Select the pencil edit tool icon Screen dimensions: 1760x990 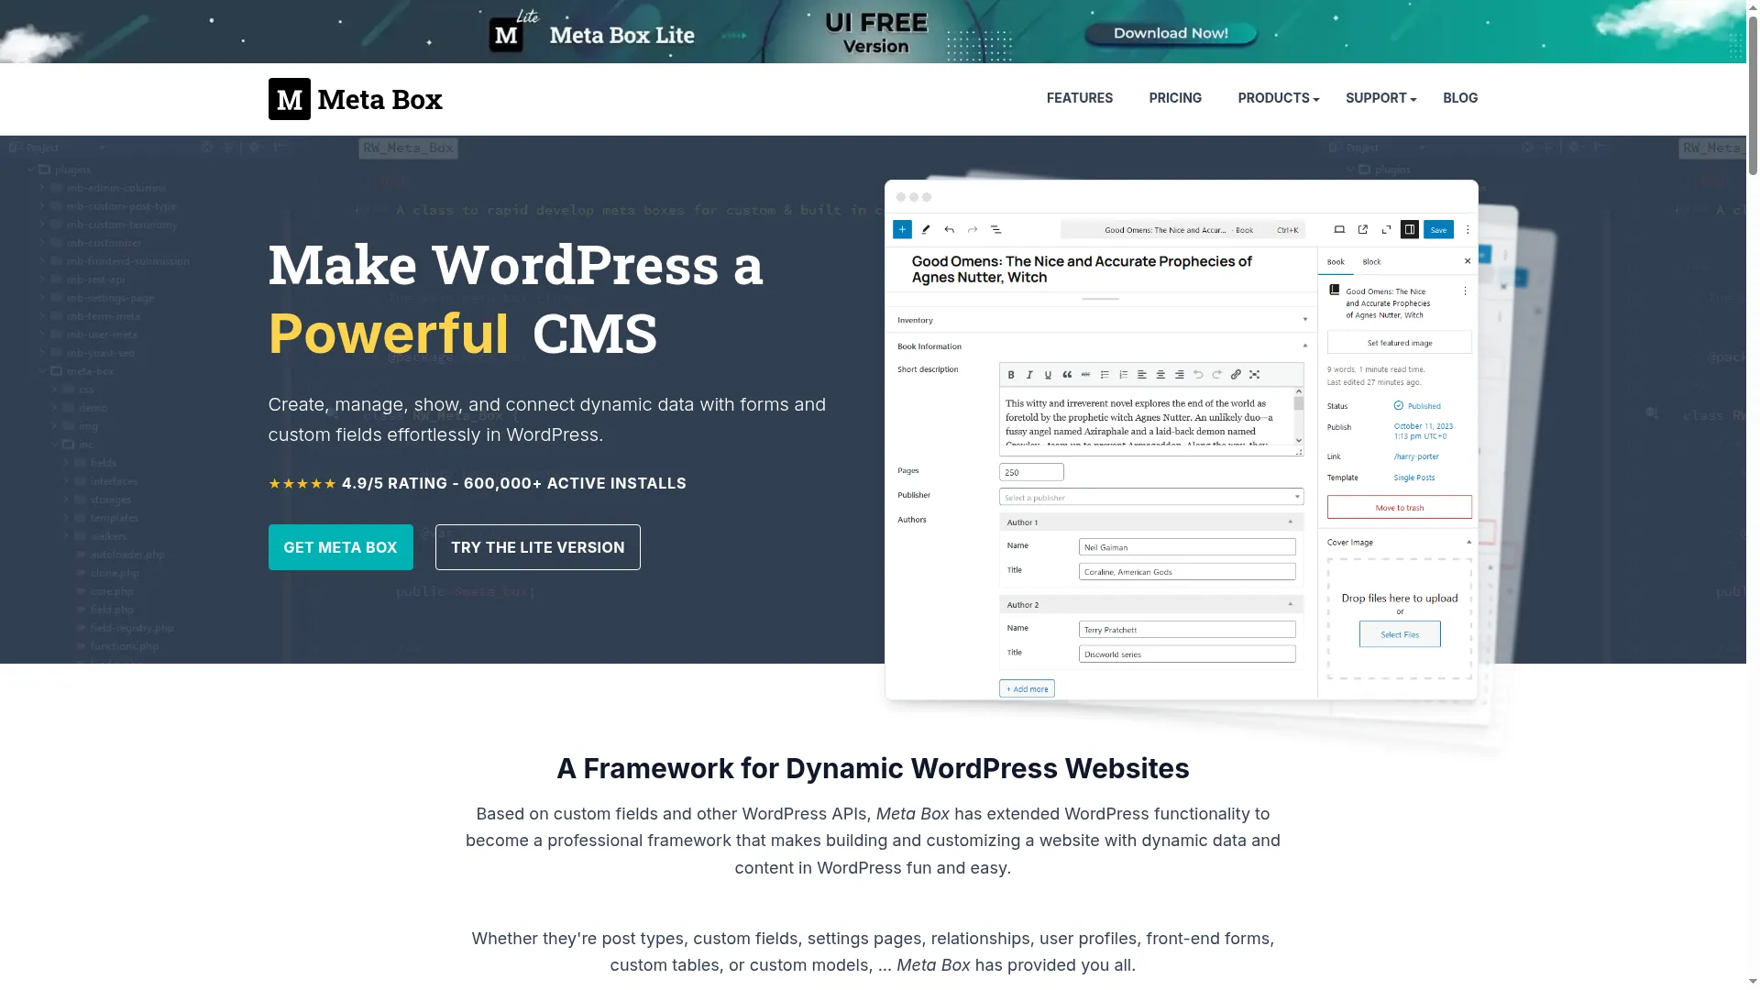tap(926, 230)
